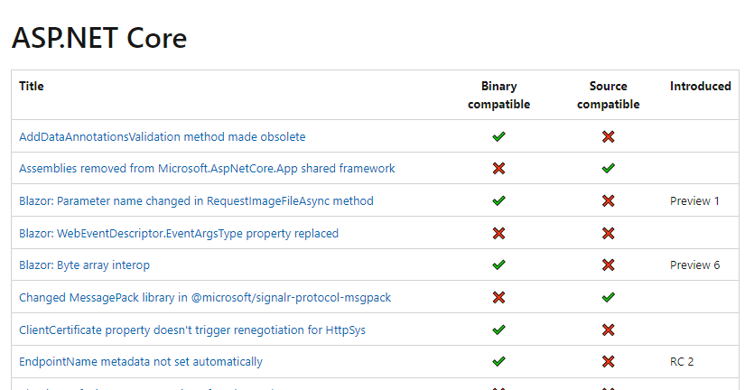This screenshot has width=754, height=390.
Task: Click source compatible red X for ClientCertificate row
Action: pyautogui.click(x=609, y=330)
